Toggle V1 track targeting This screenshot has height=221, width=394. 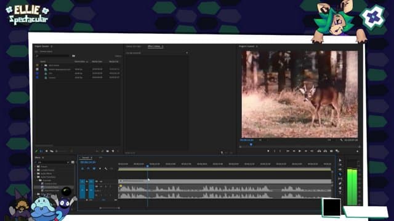[x=91, y=181]
